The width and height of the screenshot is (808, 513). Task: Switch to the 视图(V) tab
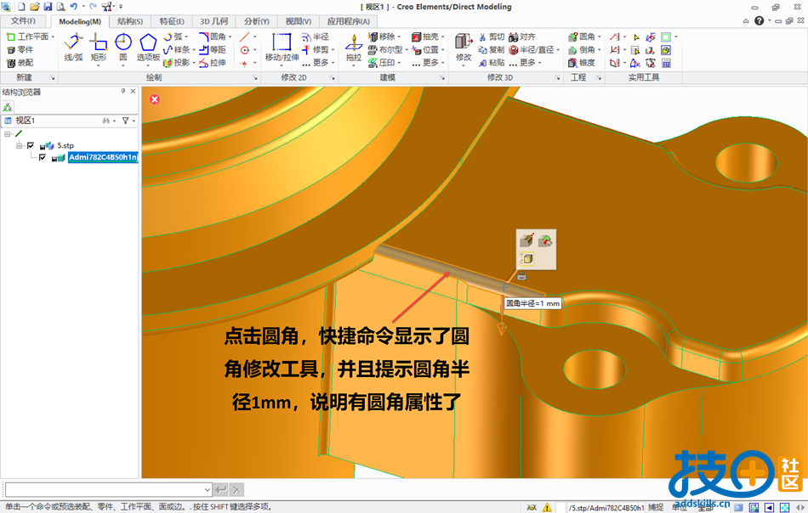coord(299,21)
